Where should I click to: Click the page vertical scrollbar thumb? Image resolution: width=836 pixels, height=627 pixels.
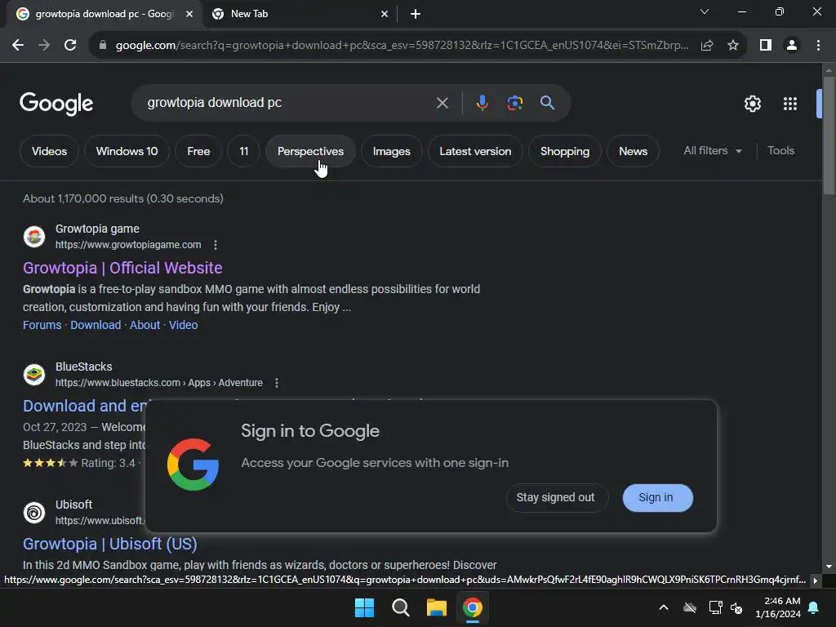pyautogui.click(x=829, y=136)
